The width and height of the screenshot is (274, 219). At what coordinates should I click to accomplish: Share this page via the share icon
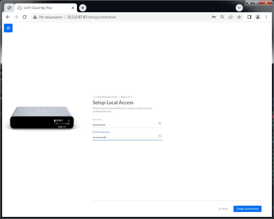[231, 17]
